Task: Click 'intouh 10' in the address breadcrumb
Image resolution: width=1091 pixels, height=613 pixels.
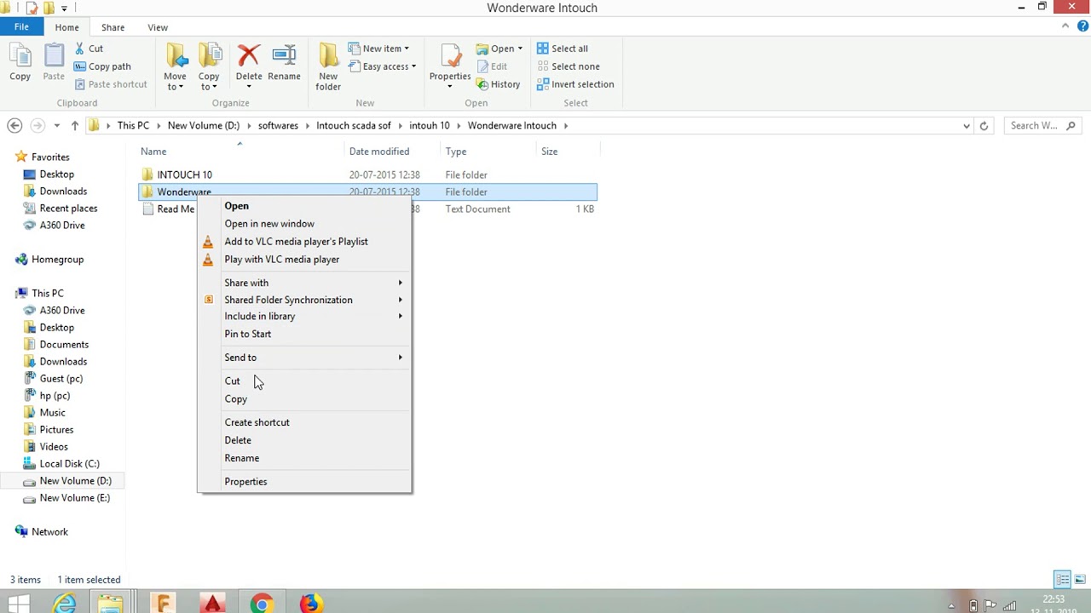Action: tap(430, 125)
